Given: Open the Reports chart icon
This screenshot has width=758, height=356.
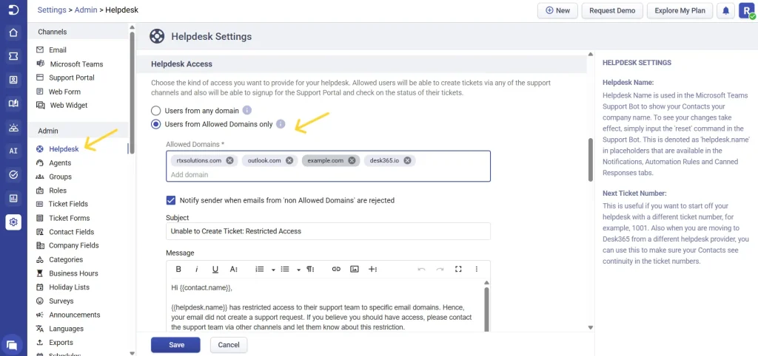Looking at the screenshot, I should pyautogui.click(x=13, y=198).
